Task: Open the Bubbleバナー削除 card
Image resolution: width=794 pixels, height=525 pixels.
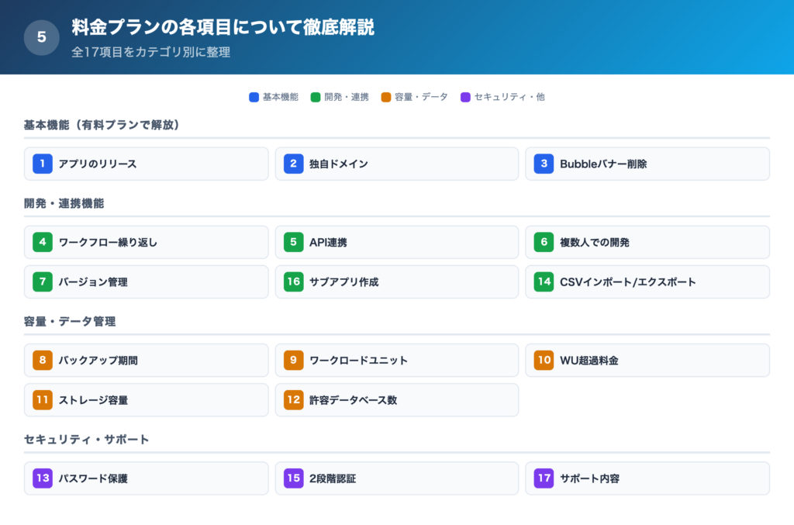Action: 647,164
